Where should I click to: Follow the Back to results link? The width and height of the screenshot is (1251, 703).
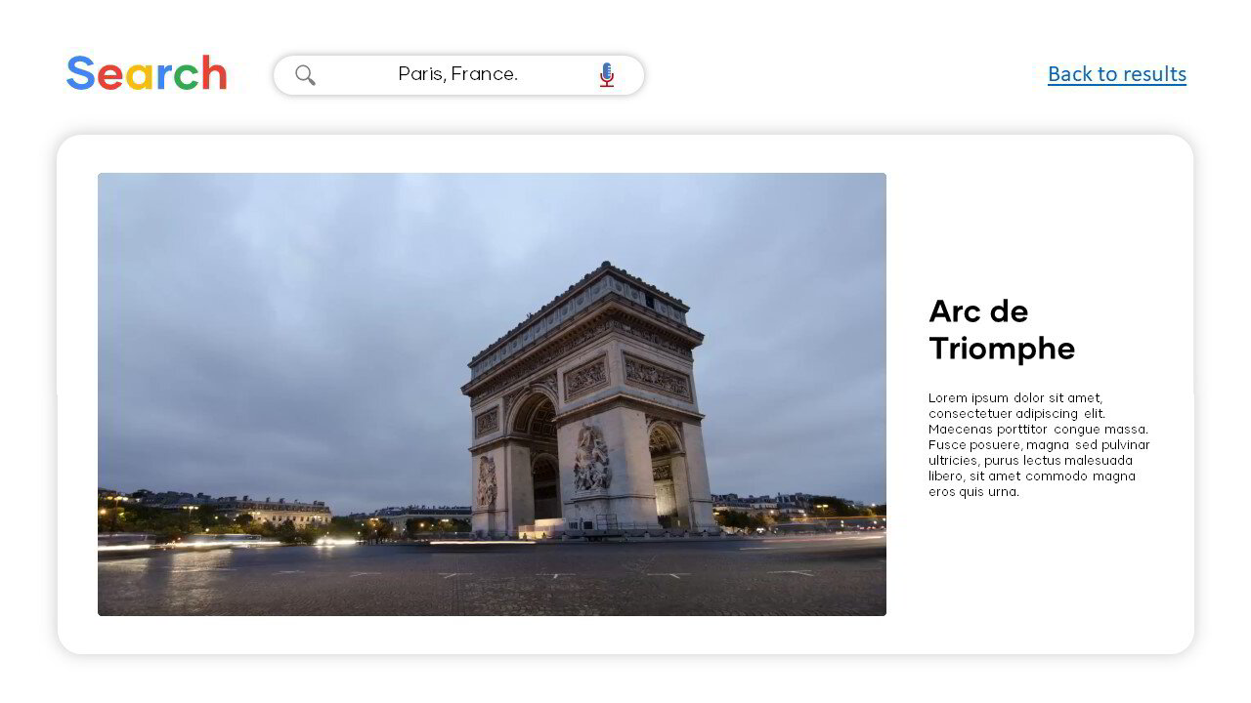(1117, 74)
